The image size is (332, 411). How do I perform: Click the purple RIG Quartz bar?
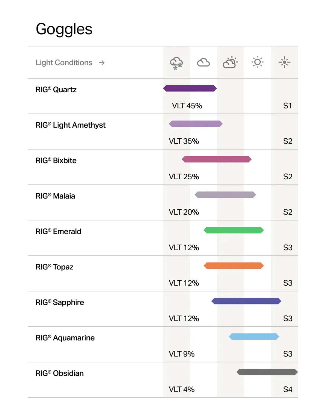coord(190,88)
